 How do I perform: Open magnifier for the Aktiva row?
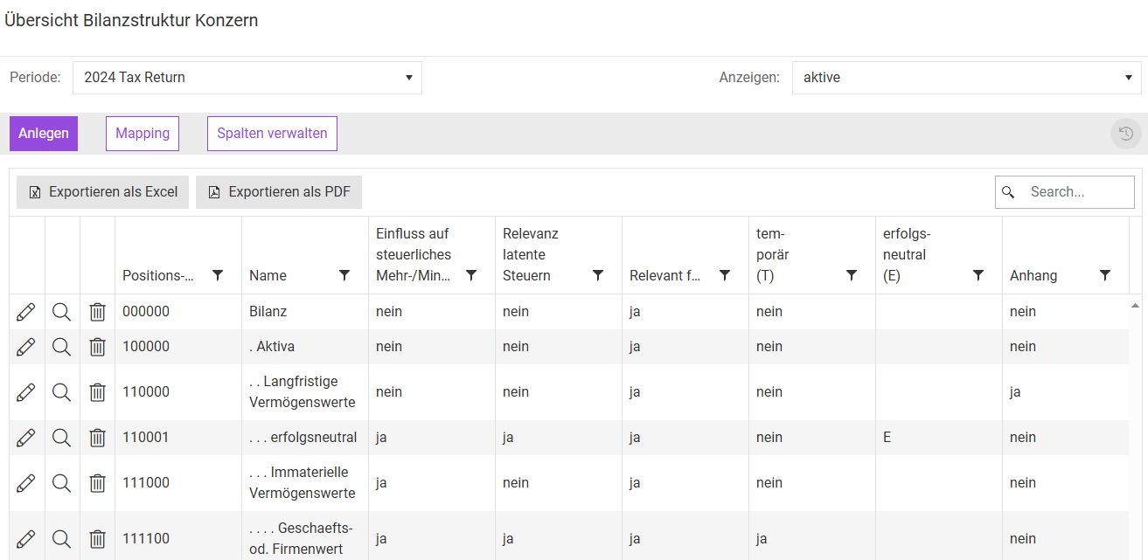61,347
